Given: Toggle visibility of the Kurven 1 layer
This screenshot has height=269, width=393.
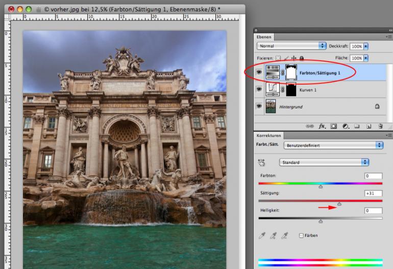Looking at the screenshot, I should pyautogui.click(x=259, y=90).
